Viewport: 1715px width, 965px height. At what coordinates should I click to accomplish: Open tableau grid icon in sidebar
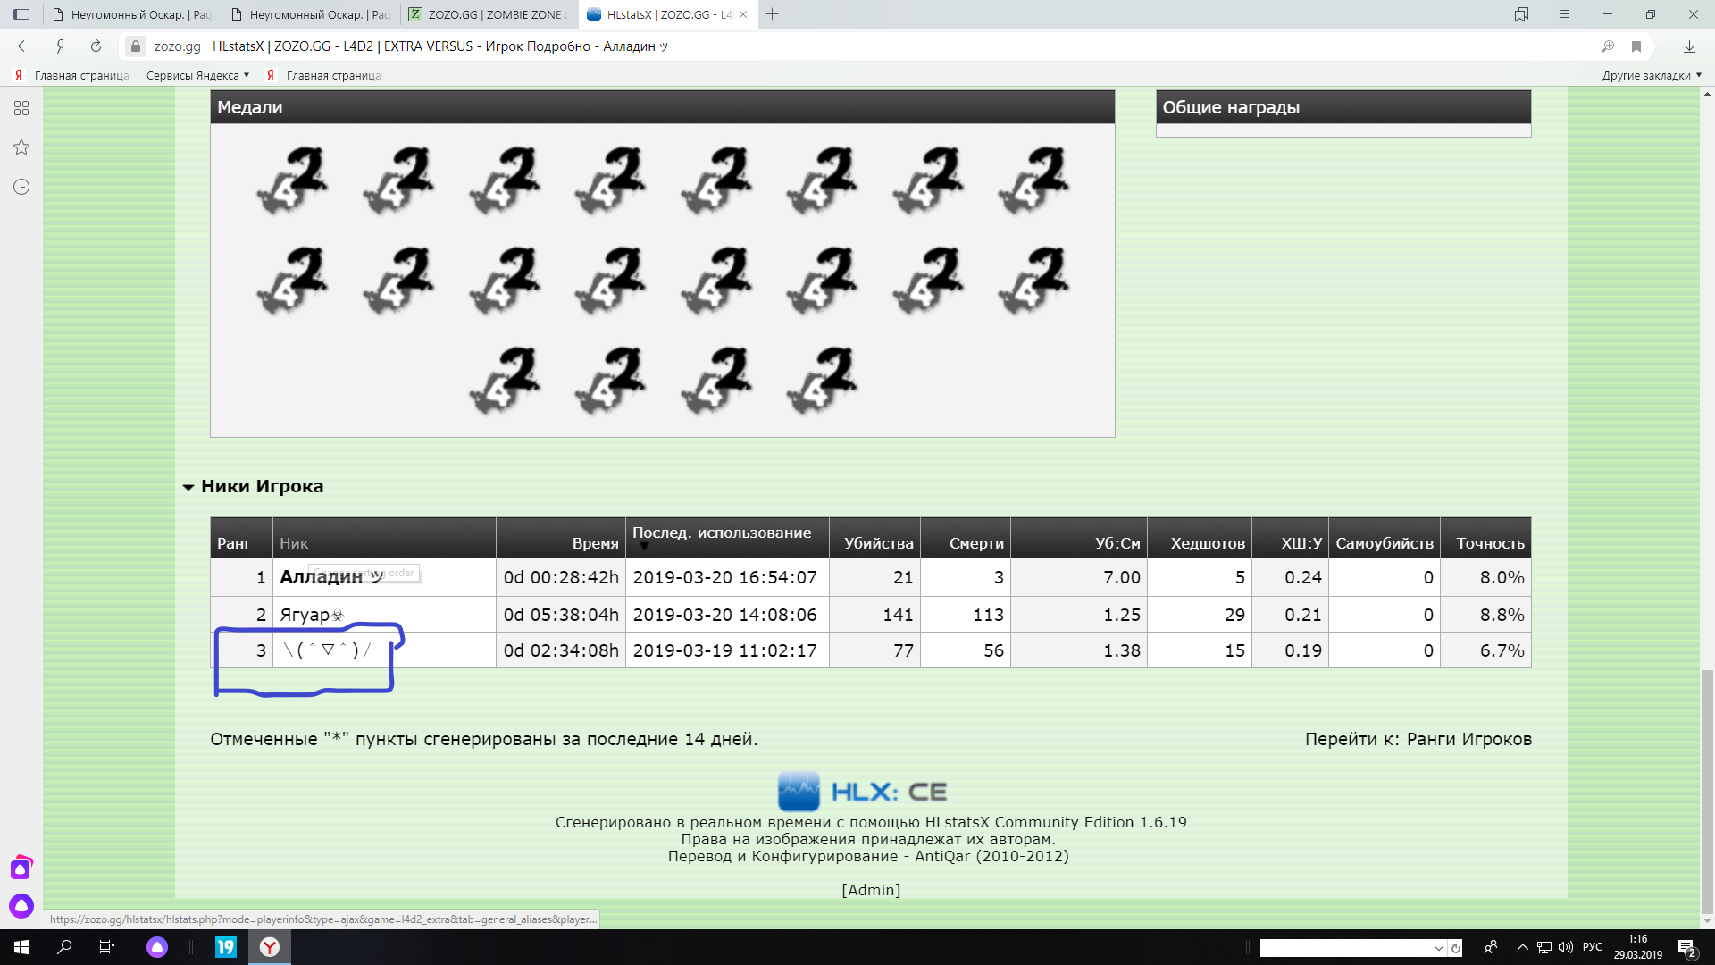click(21, 108)
